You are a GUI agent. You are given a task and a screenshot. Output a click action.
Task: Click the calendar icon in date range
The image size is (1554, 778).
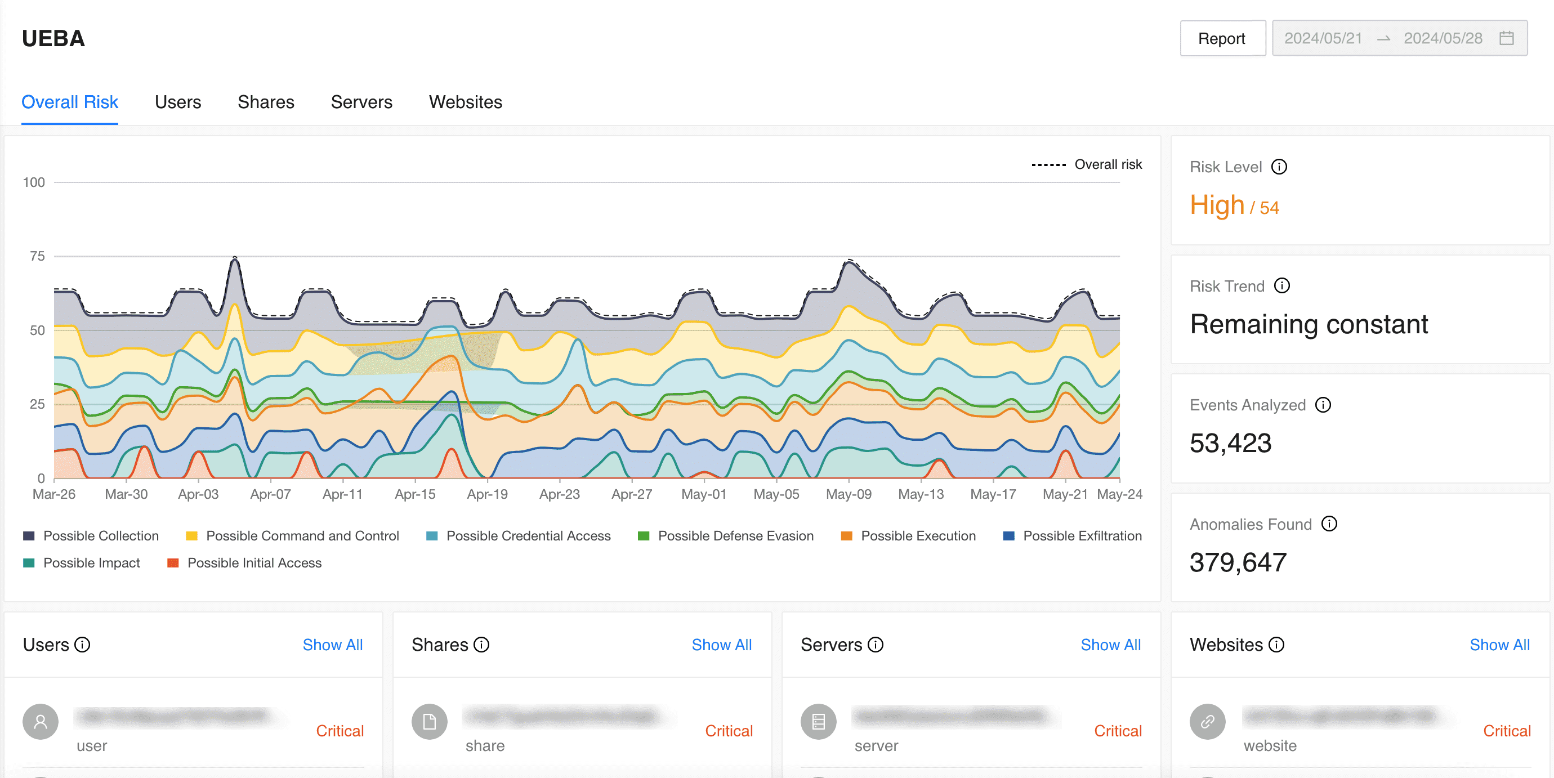point(1506,39)
